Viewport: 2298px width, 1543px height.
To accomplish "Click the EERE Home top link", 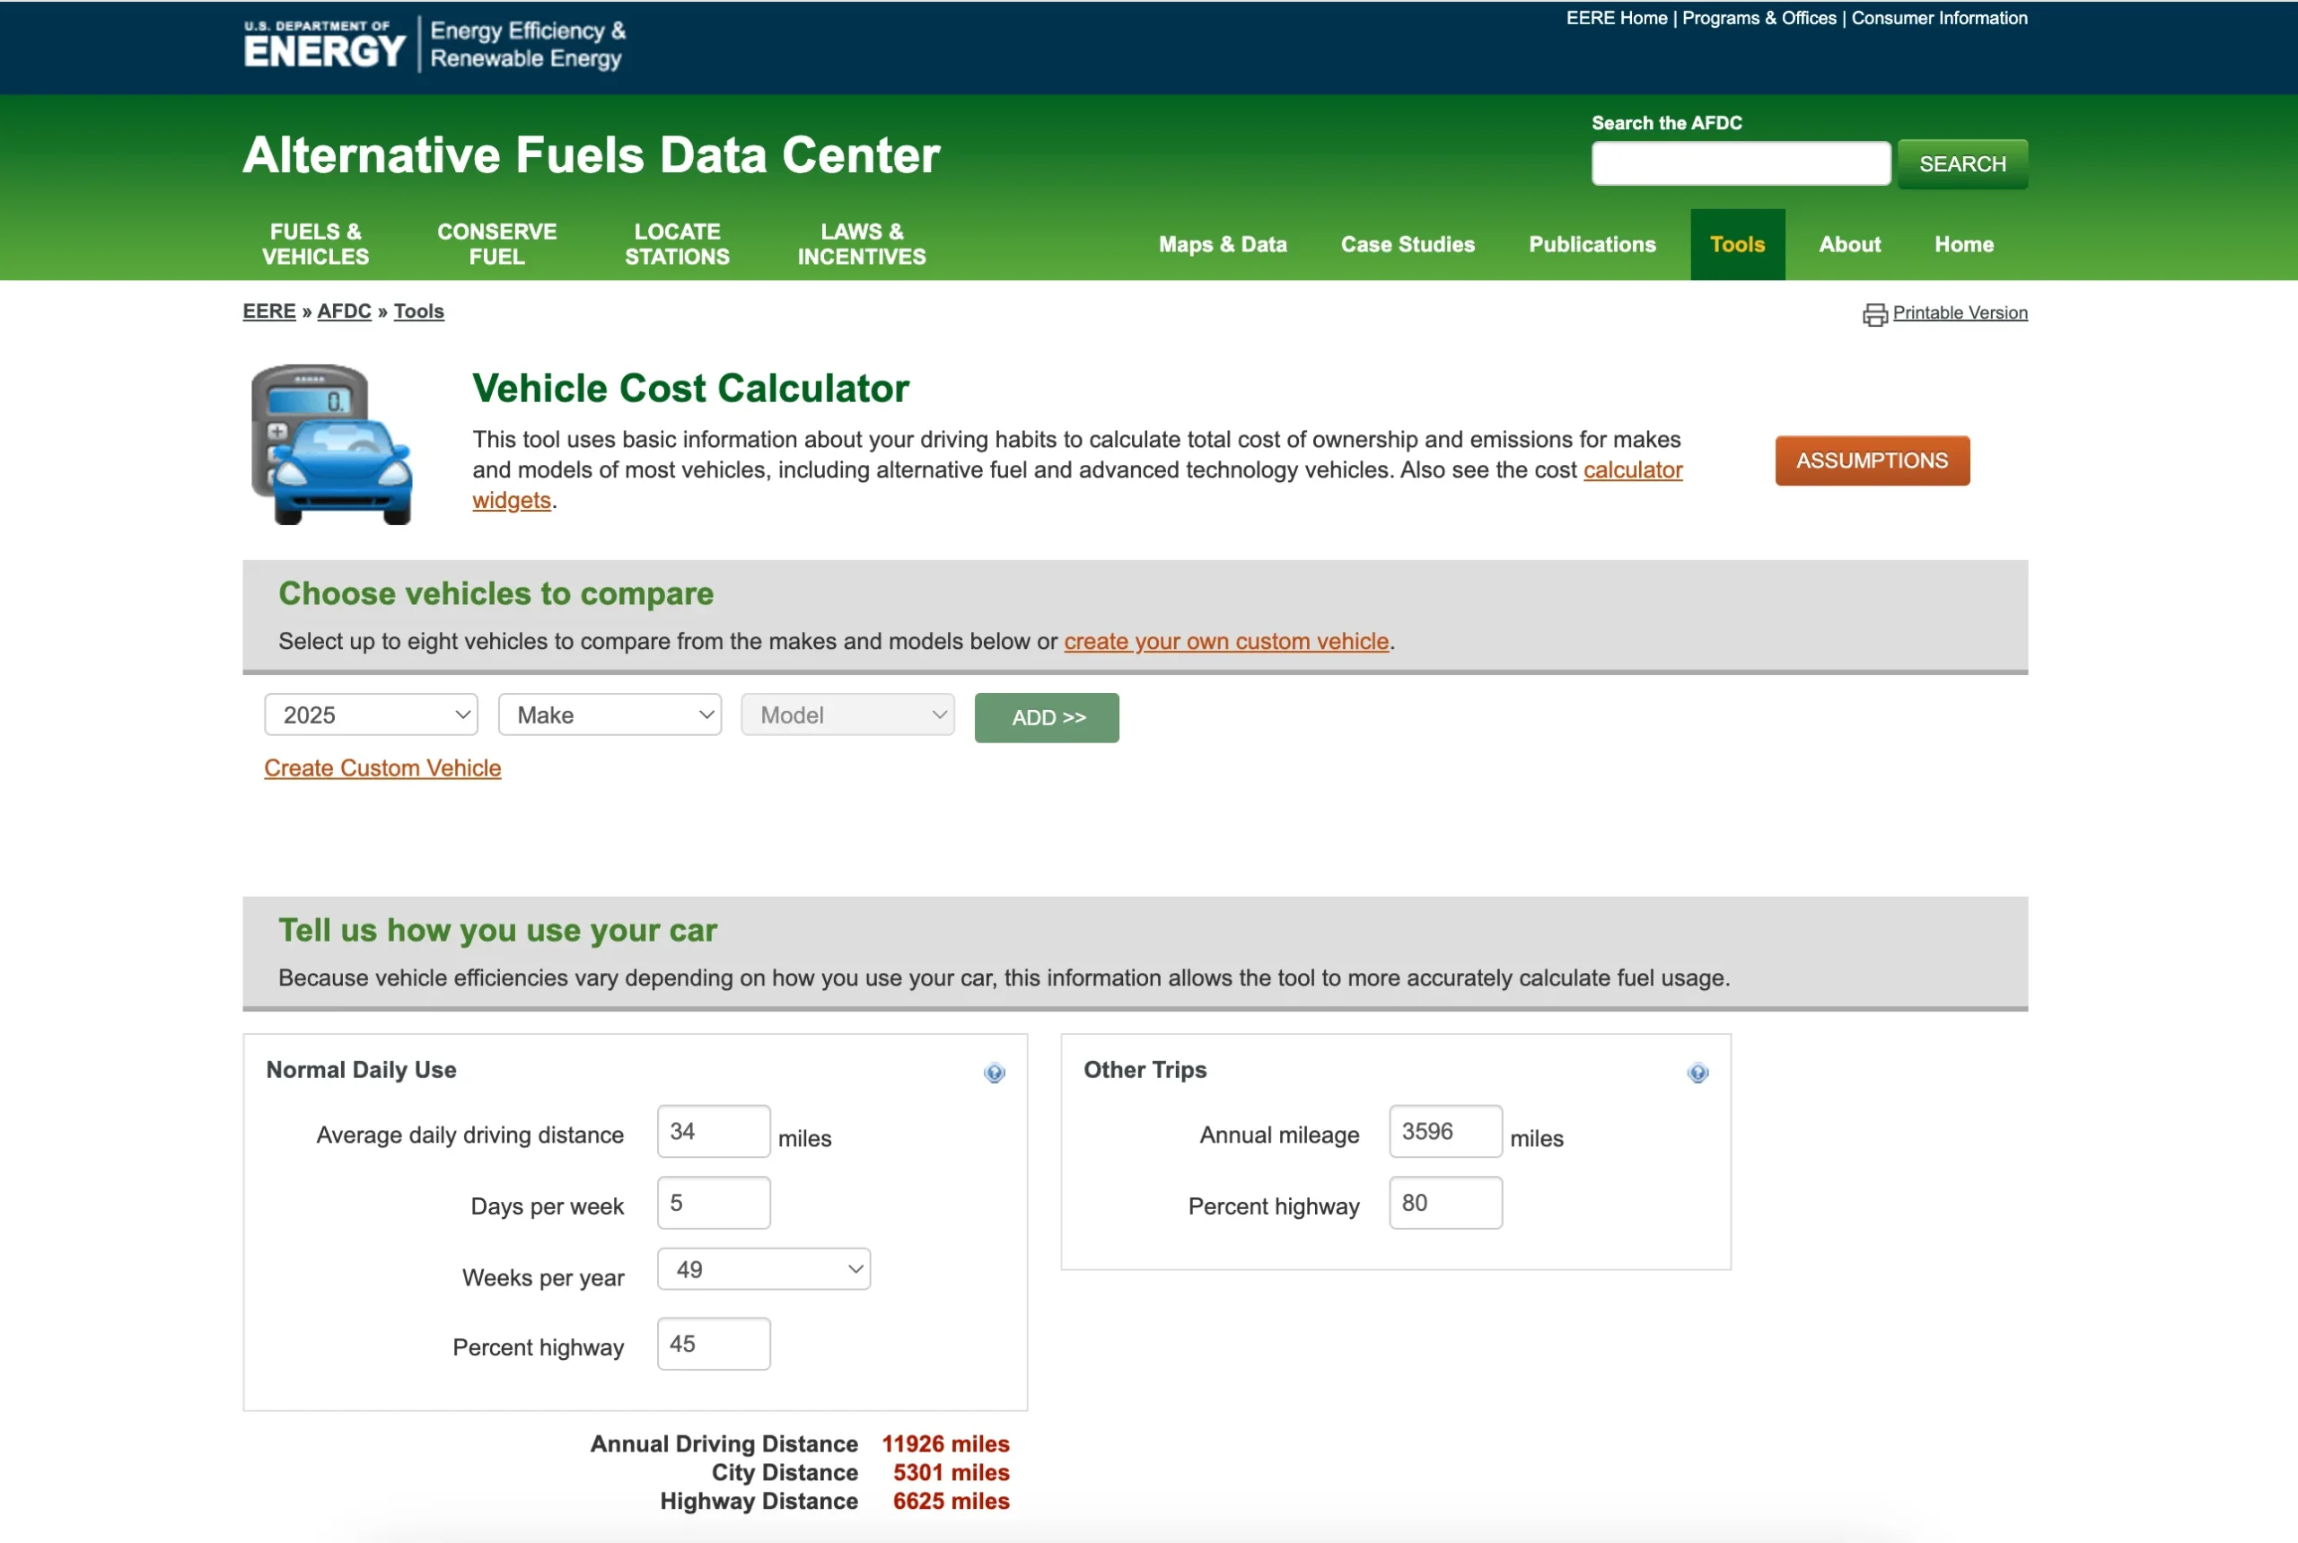I will 1616,18.
